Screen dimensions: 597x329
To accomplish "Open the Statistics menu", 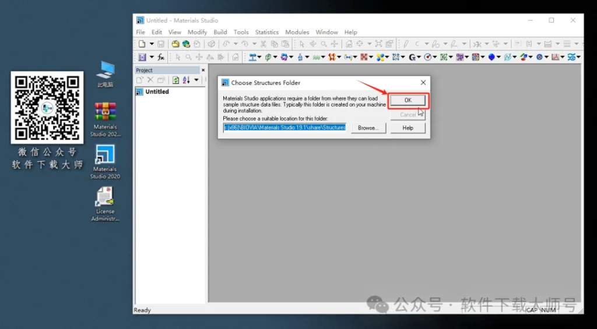I will pos(267,32).
